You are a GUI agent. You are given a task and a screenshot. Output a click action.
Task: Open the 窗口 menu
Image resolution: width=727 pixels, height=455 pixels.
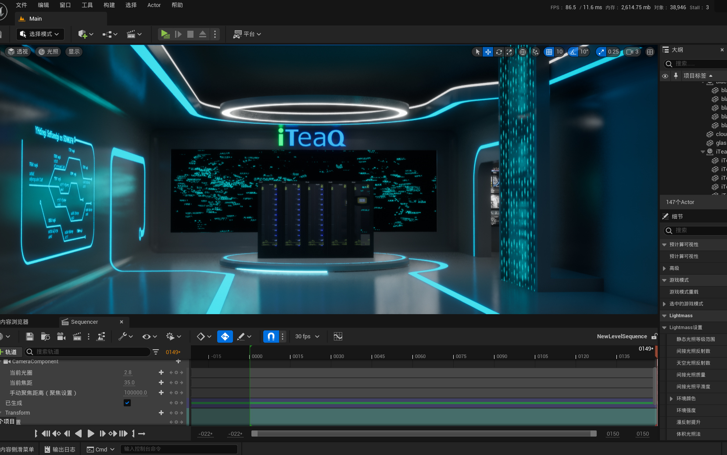pos(65,5)
